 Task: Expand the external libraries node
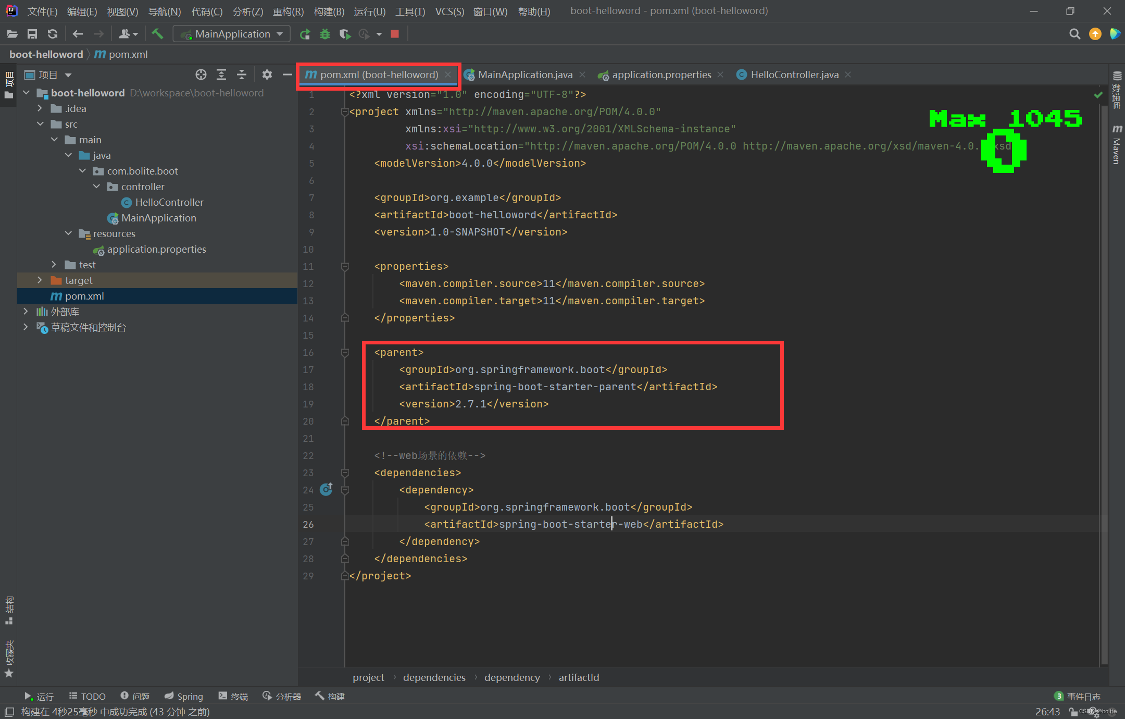point(26,312)
